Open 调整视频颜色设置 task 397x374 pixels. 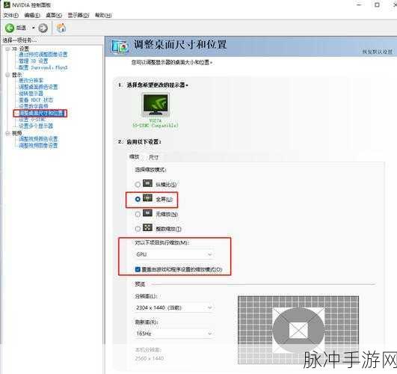[38, 139]
